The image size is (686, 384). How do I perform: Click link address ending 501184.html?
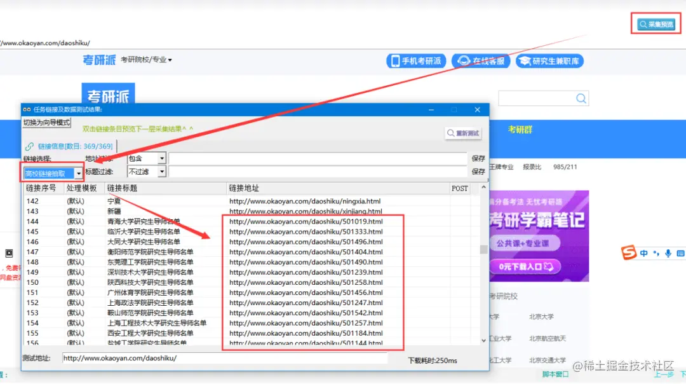tap(306, 333)
